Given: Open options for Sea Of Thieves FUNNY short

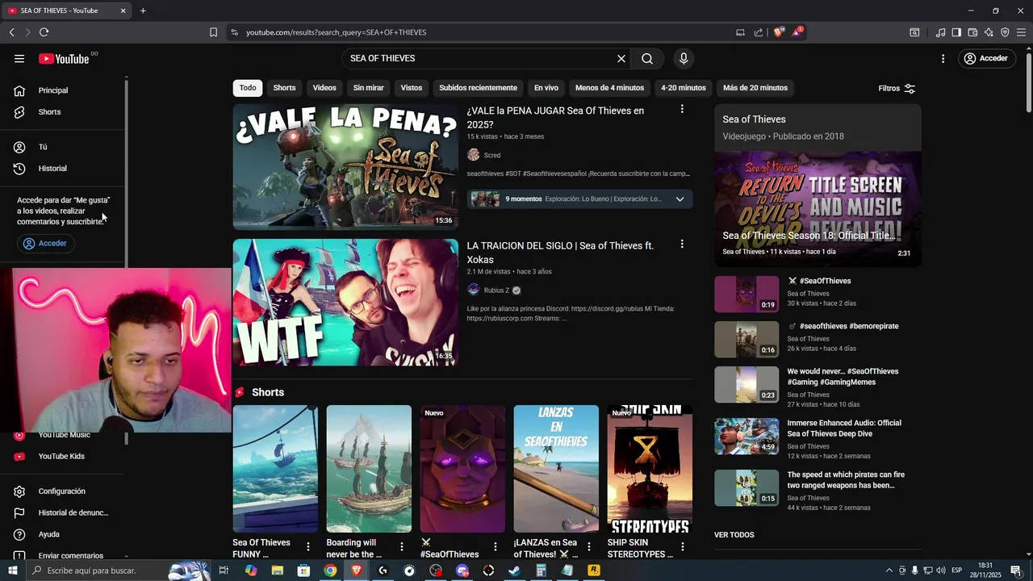Looking at the screenshot, I should (x=308, y=546).
